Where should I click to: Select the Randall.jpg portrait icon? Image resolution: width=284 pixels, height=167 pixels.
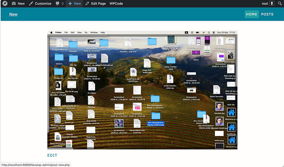tap(219, 107)
